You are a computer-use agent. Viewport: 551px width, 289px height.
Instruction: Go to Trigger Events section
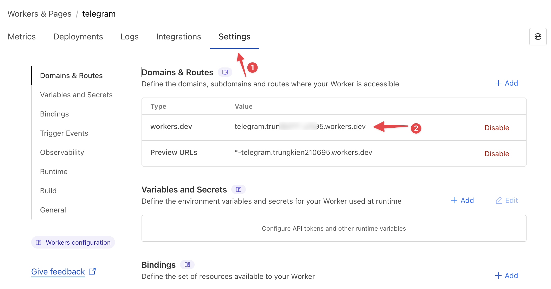(64, 133)
